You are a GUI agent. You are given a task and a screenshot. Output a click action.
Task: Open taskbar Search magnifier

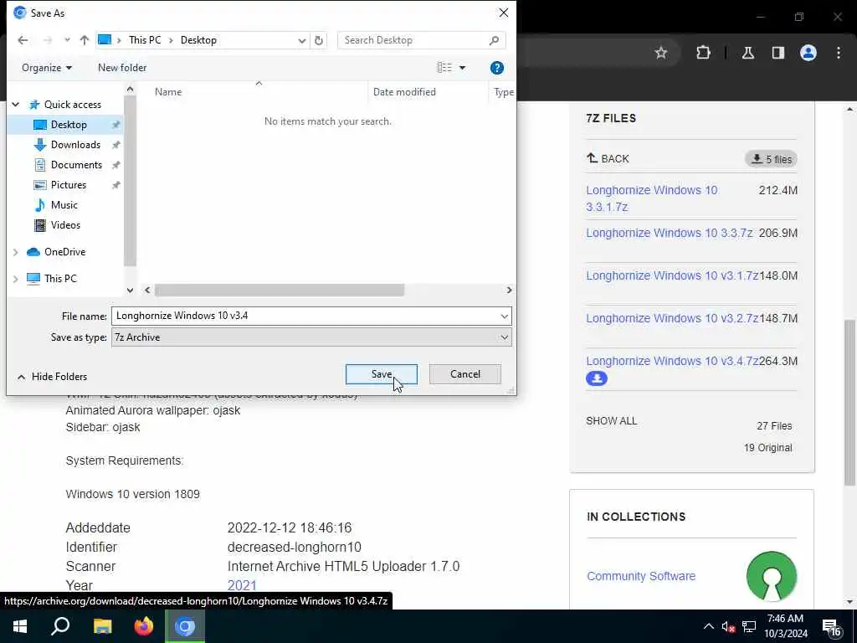click(60, 626)
